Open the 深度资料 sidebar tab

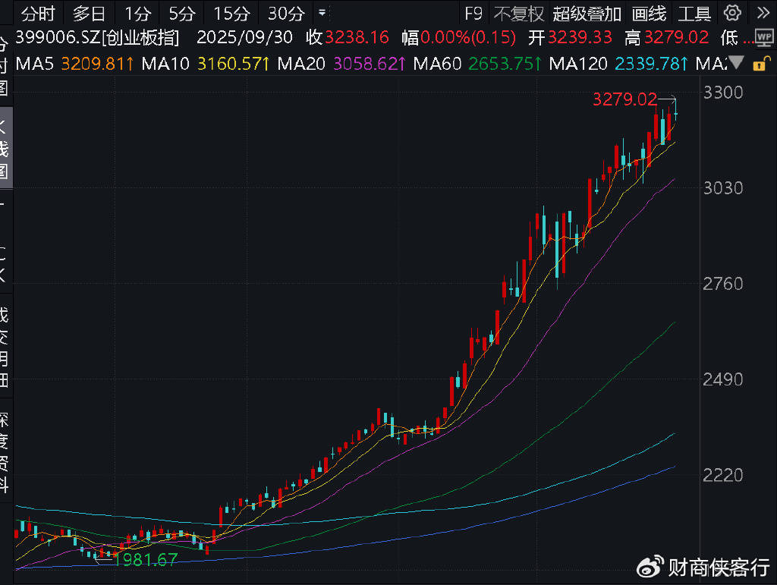click(5, 452)
